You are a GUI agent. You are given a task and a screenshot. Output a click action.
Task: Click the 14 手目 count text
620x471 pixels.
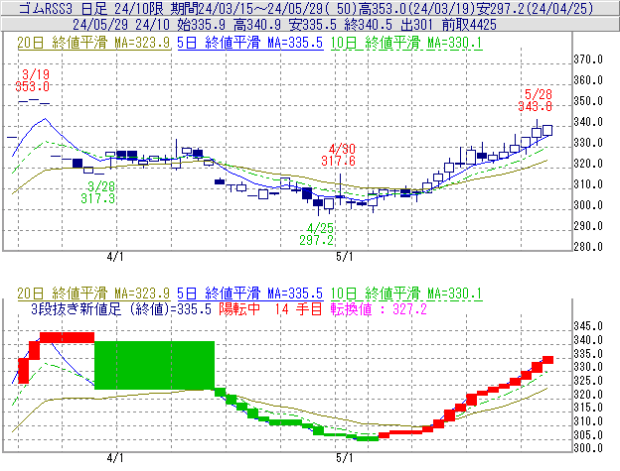point(298,308)
